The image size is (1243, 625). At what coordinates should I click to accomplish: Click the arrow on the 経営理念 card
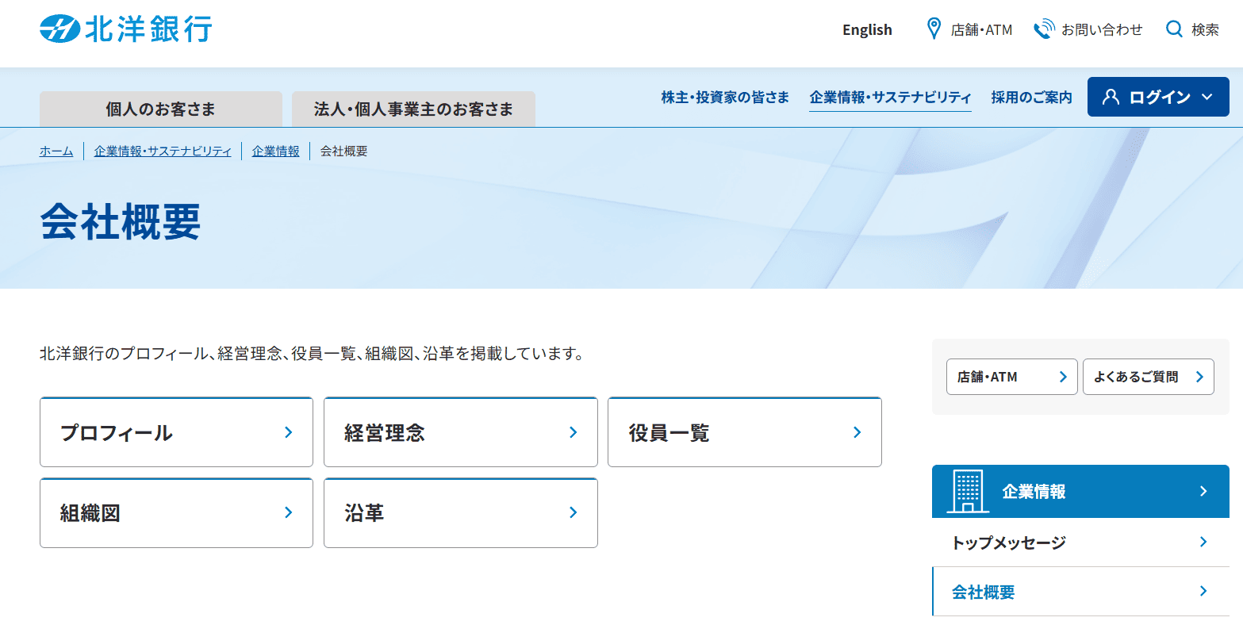(574, 432)
